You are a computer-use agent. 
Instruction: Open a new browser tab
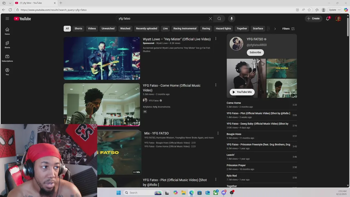coord(61,3)
